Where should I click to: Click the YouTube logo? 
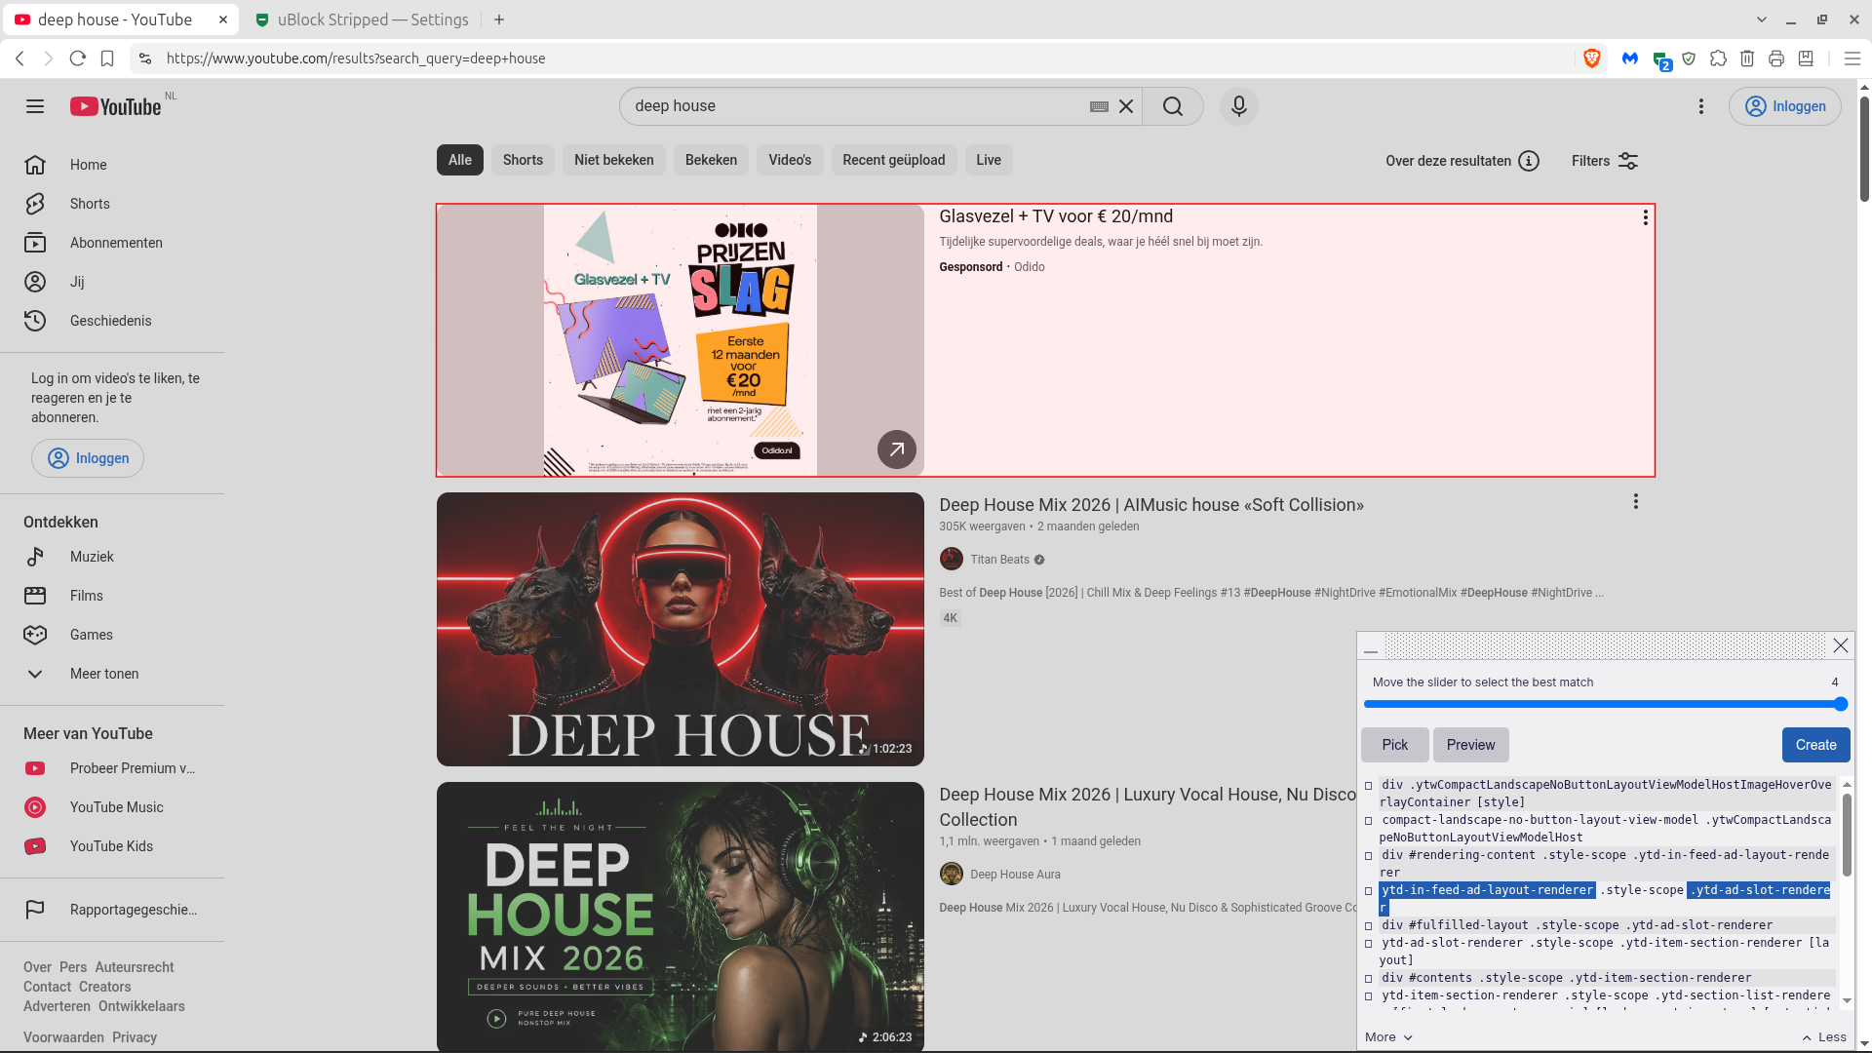(115, 106)
